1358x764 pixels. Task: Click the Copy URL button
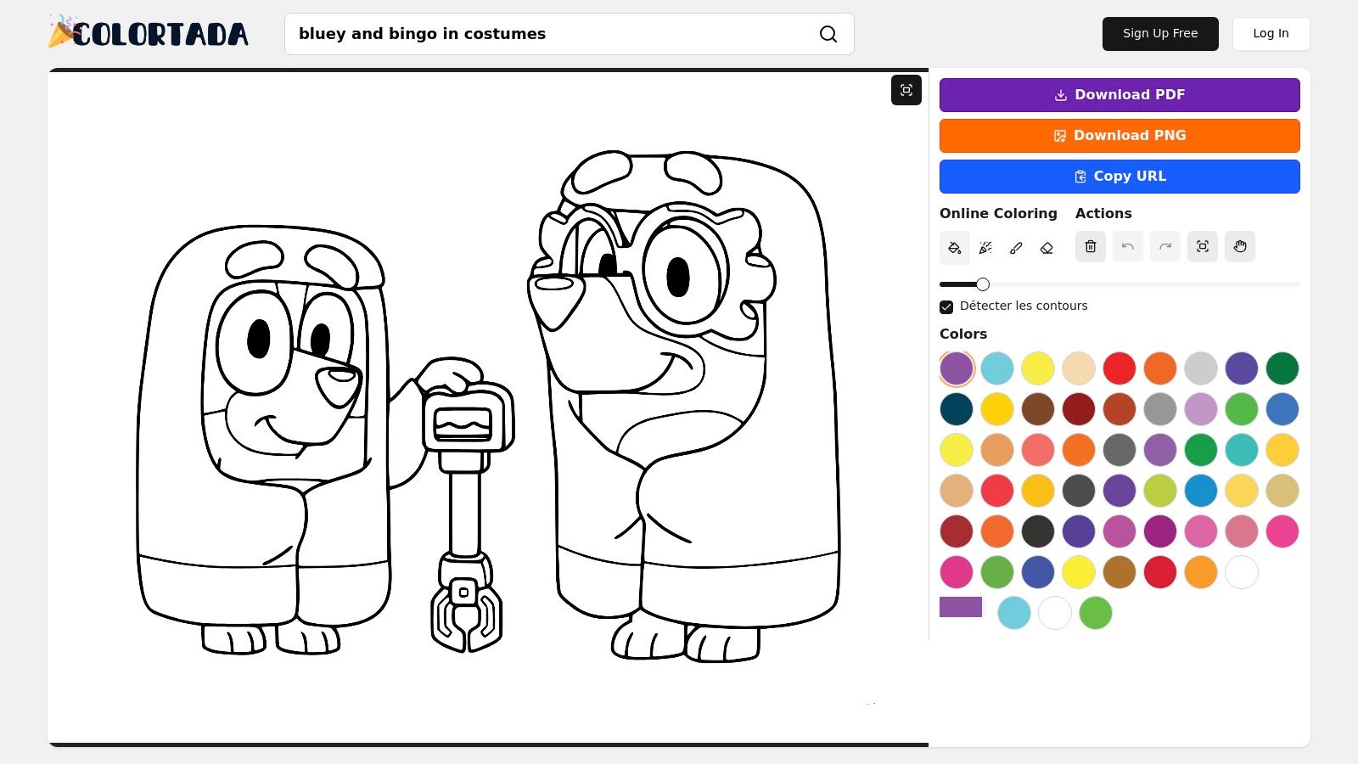(1119, 176)
